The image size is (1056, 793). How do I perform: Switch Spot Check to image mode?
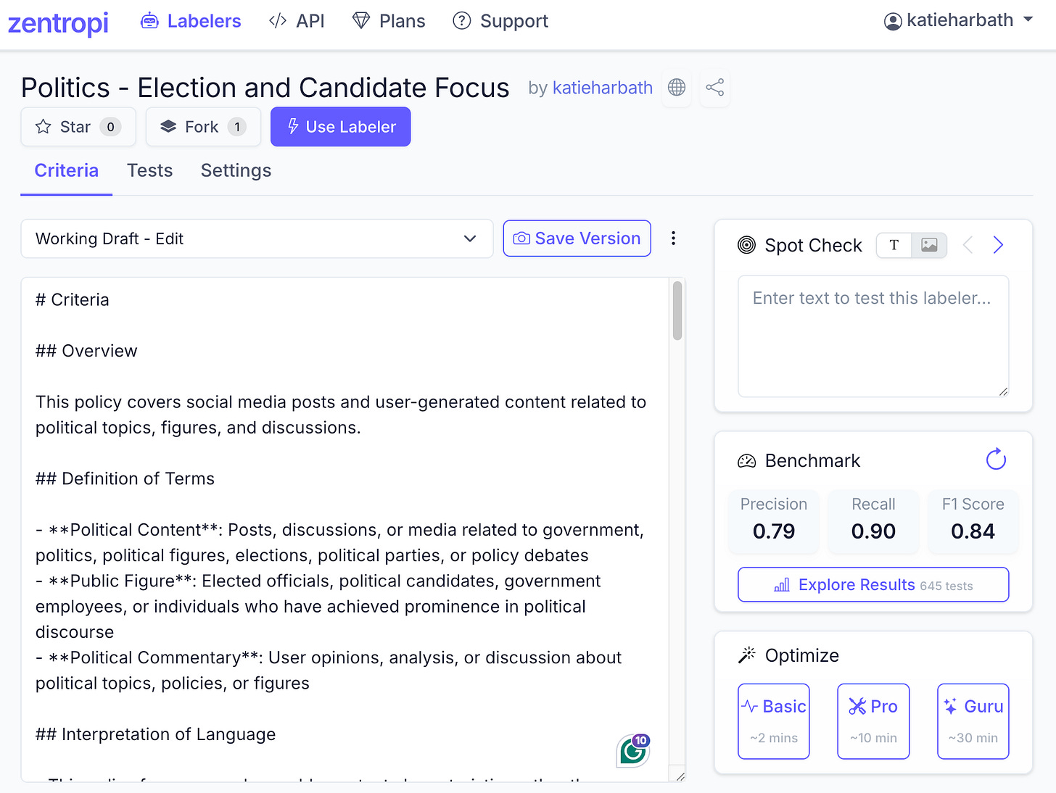(x=929, y=245)
